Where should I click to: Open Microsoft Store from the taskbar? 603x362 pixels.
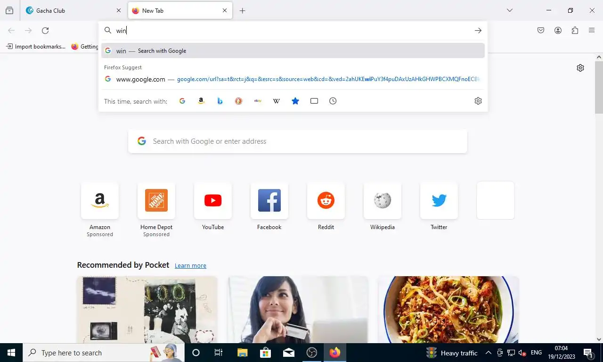coord(265,353)
